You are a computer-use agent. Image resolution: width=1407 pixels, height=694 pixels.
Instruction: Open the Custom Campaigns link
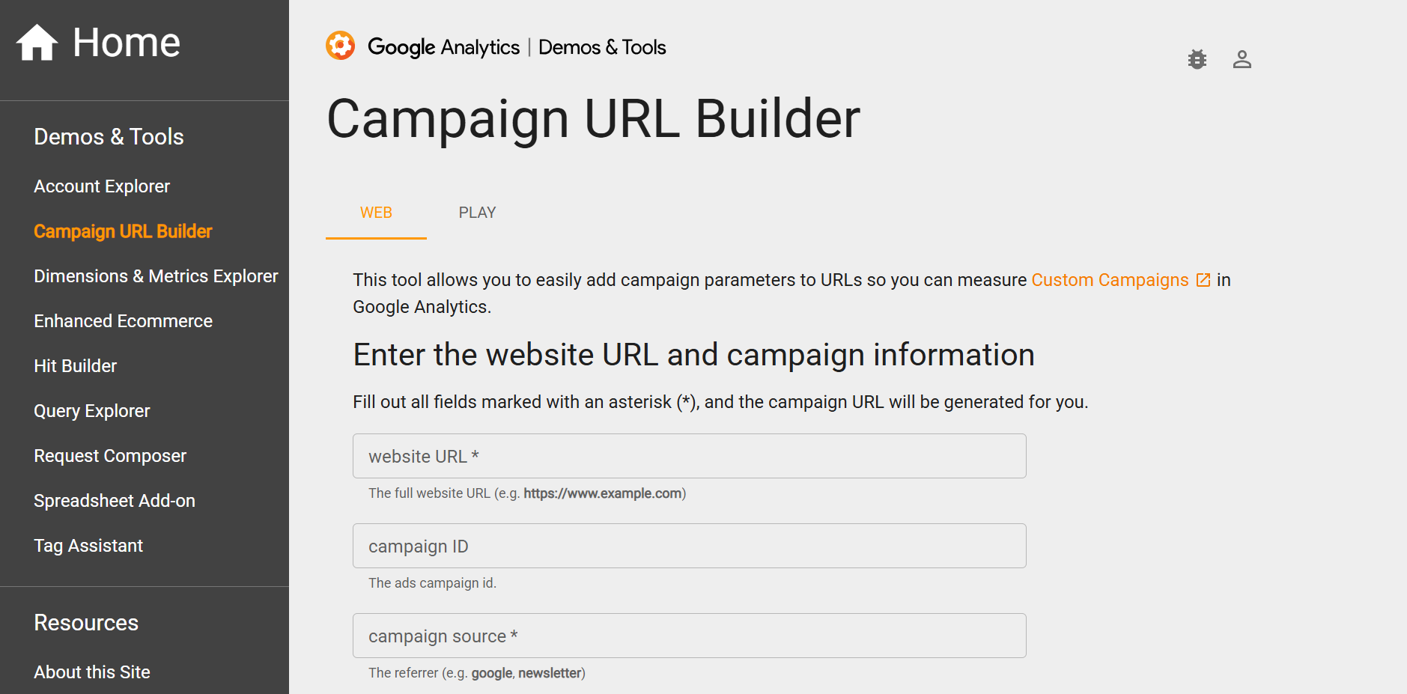[x=1109, y=280]
